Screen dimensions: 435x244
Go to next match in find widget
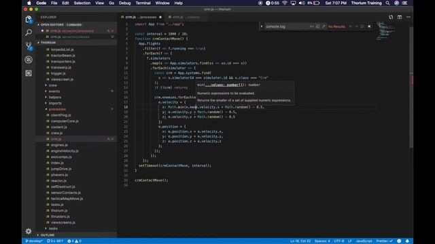point(356,26)
